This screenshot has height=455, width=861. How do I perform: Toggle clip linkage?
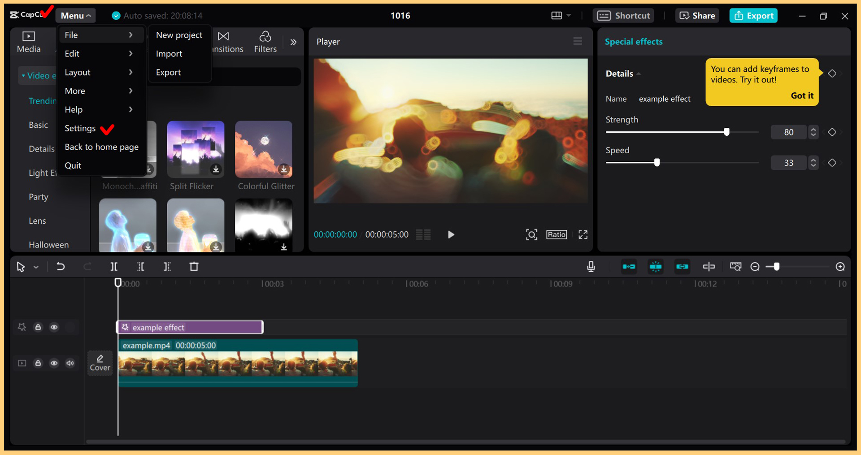[682, 267]
